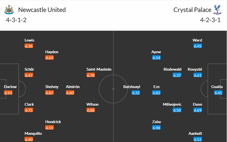
Task: Click Aanholt's 6.52 rating badge
Action: click(197, 139)
